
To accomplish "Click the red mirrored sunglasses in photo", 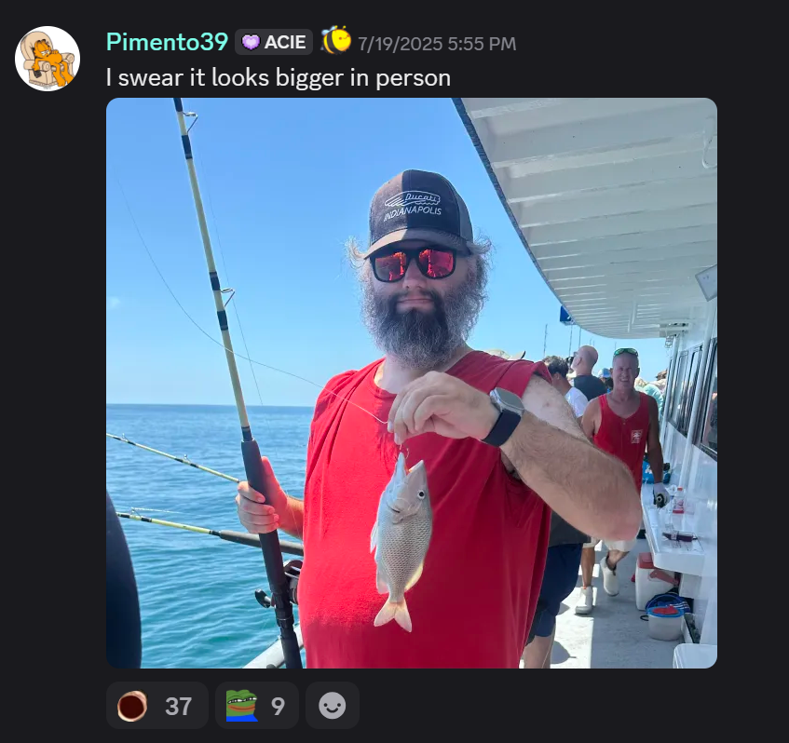I will 415,263.
